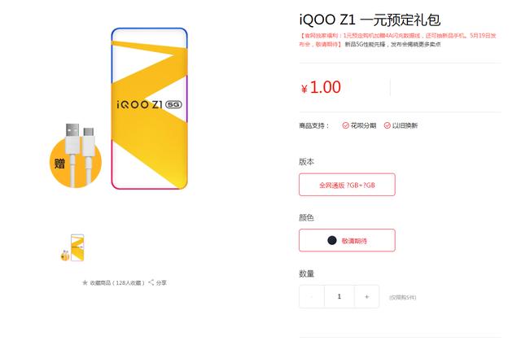Increase quantity with the plus button
This screenshot has height=341, width=521.
tap(367, 296)
